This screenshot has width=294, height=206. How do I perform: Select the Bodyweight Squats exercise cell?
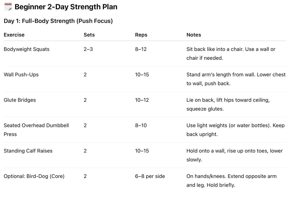pos(27,49)
